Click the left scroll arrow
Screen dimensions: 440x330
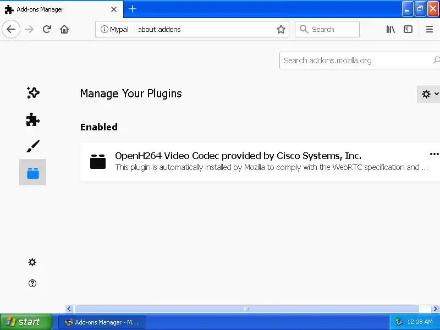pos(69,309)
